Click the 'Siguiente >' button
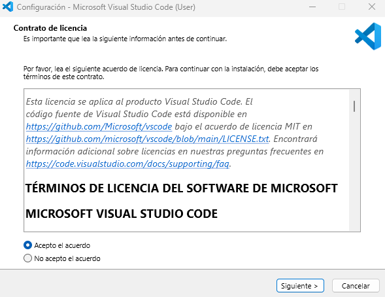 tap(300, 286)
